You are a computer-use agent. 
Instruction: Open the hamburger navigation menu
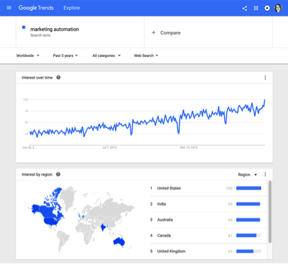click(x=9, y=8)
